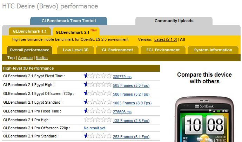The width and height of the screenshot is (242, 142).
Task: Click the Compare this device with others heading
Action: point(204,78)
